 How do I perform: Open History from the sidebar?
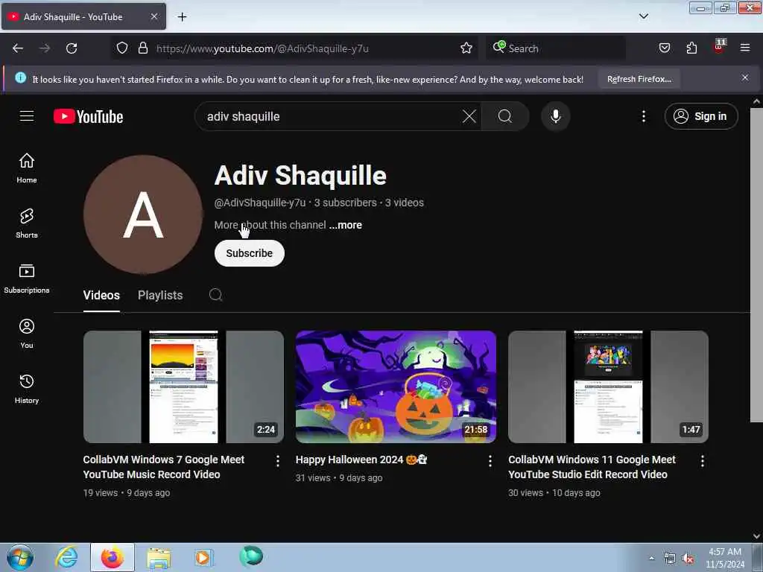[27, 389]
